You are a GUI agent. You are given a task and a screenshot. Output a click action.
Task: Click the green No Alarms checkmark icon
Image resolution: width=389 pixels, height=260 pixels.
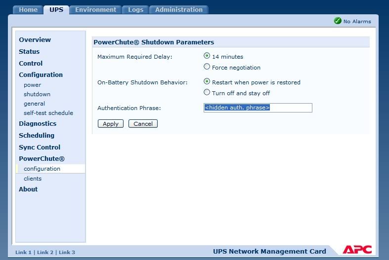pyautogui.click(x=338, y=21)
